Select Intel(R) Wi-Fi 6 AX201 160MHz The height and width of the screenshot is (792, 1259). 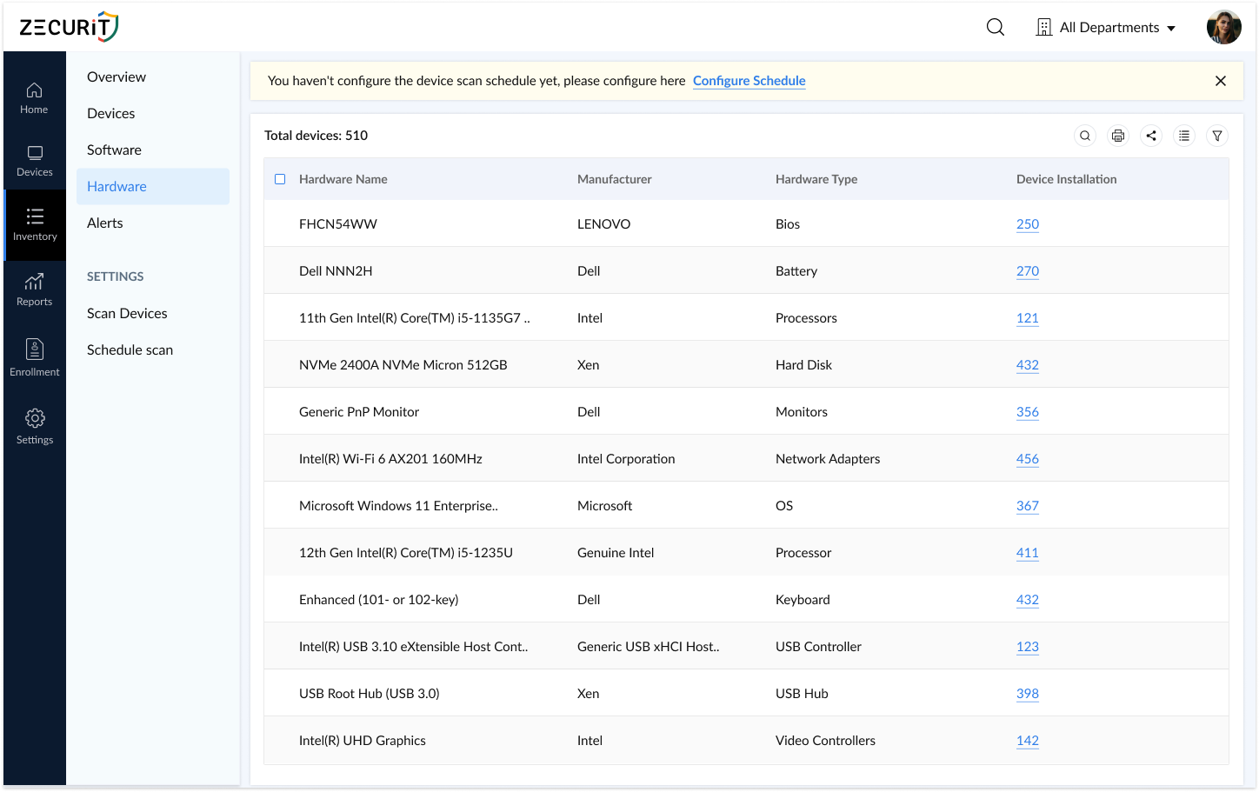[390, 459]
